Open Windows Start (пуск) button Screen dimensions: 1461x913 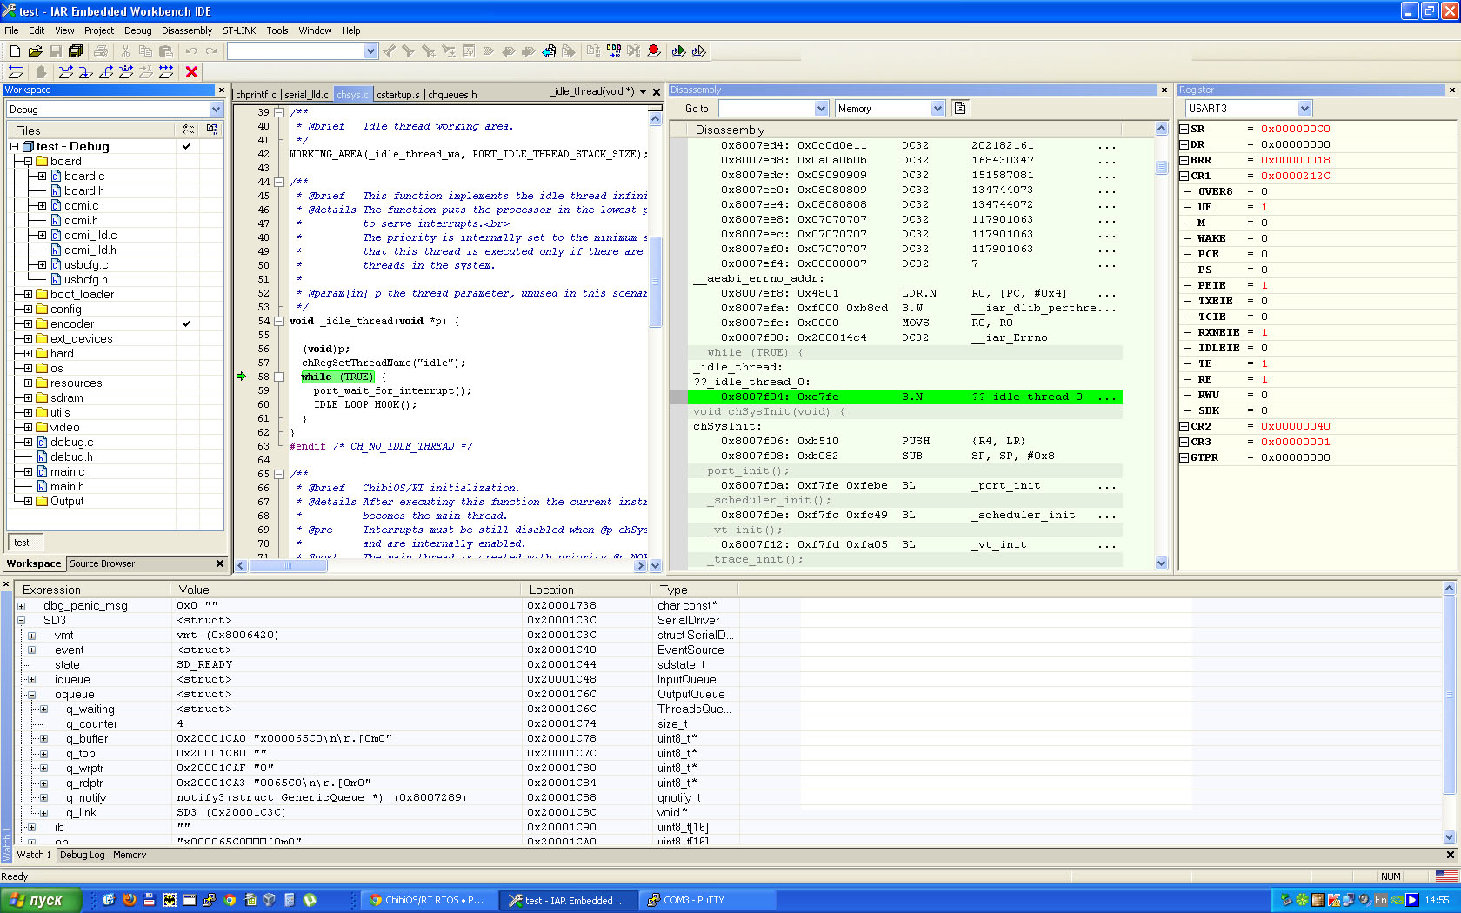click(42, 900)
